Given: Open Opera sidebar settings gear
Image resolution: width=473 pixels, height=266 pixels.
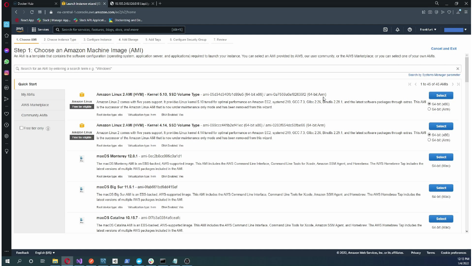Looking at the screenshot, I should (6, 136).
